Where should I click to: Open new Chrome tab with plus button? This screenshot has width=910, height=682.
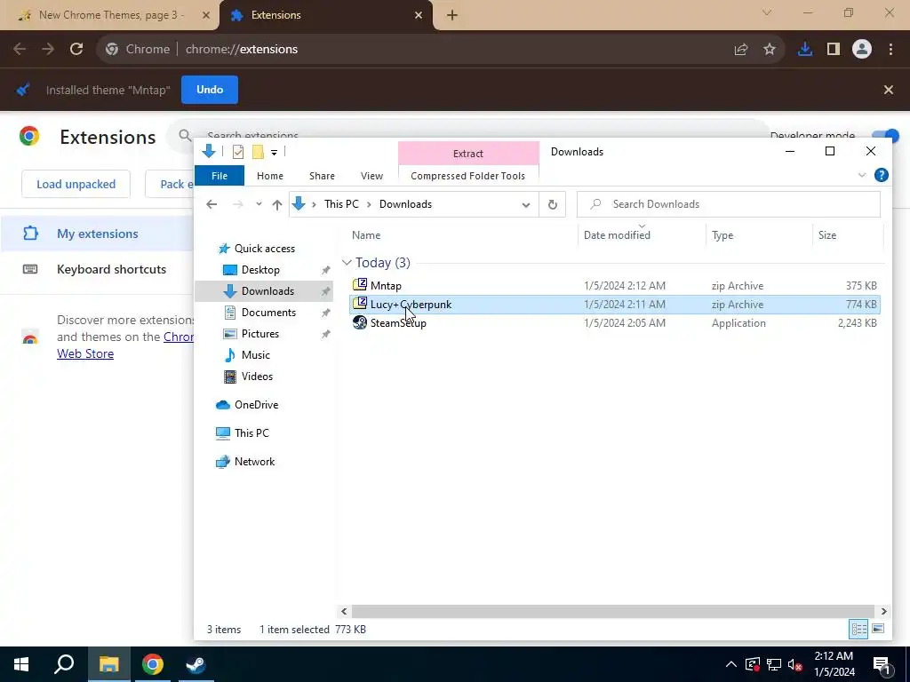coord(452,15)
